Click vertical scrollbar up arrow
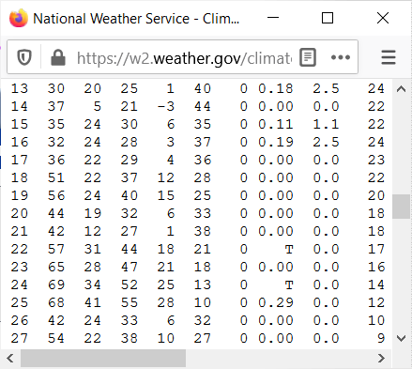The height and width of the screenshot is (369, 412). (x=401, y=89)
